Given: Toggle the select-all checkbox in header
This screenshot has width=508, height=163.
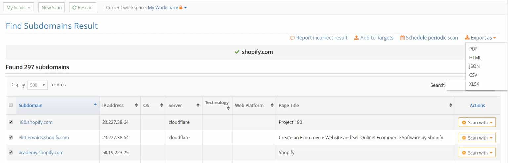Looking at the screenshot, I should (x=11, y=105).
